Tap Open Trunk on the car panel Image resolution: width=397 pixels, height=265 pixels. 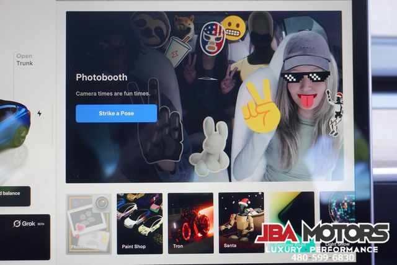tap(24, 59)
